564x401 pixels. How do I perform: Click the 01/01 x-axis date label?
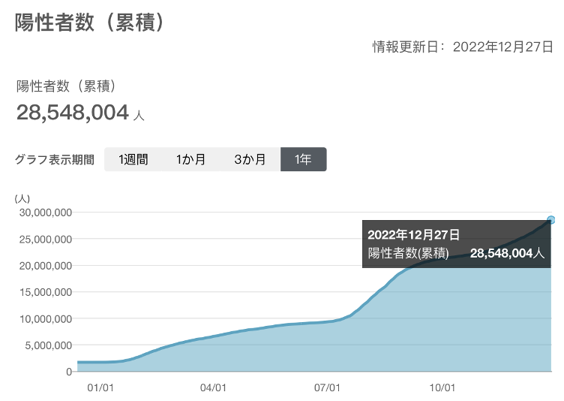(100, 387)
